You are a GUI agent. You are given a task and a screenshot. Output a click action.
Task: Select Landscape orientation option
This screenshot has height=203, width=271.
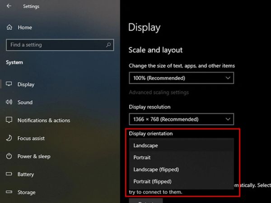pyautogui.click(x=145, y=146)
